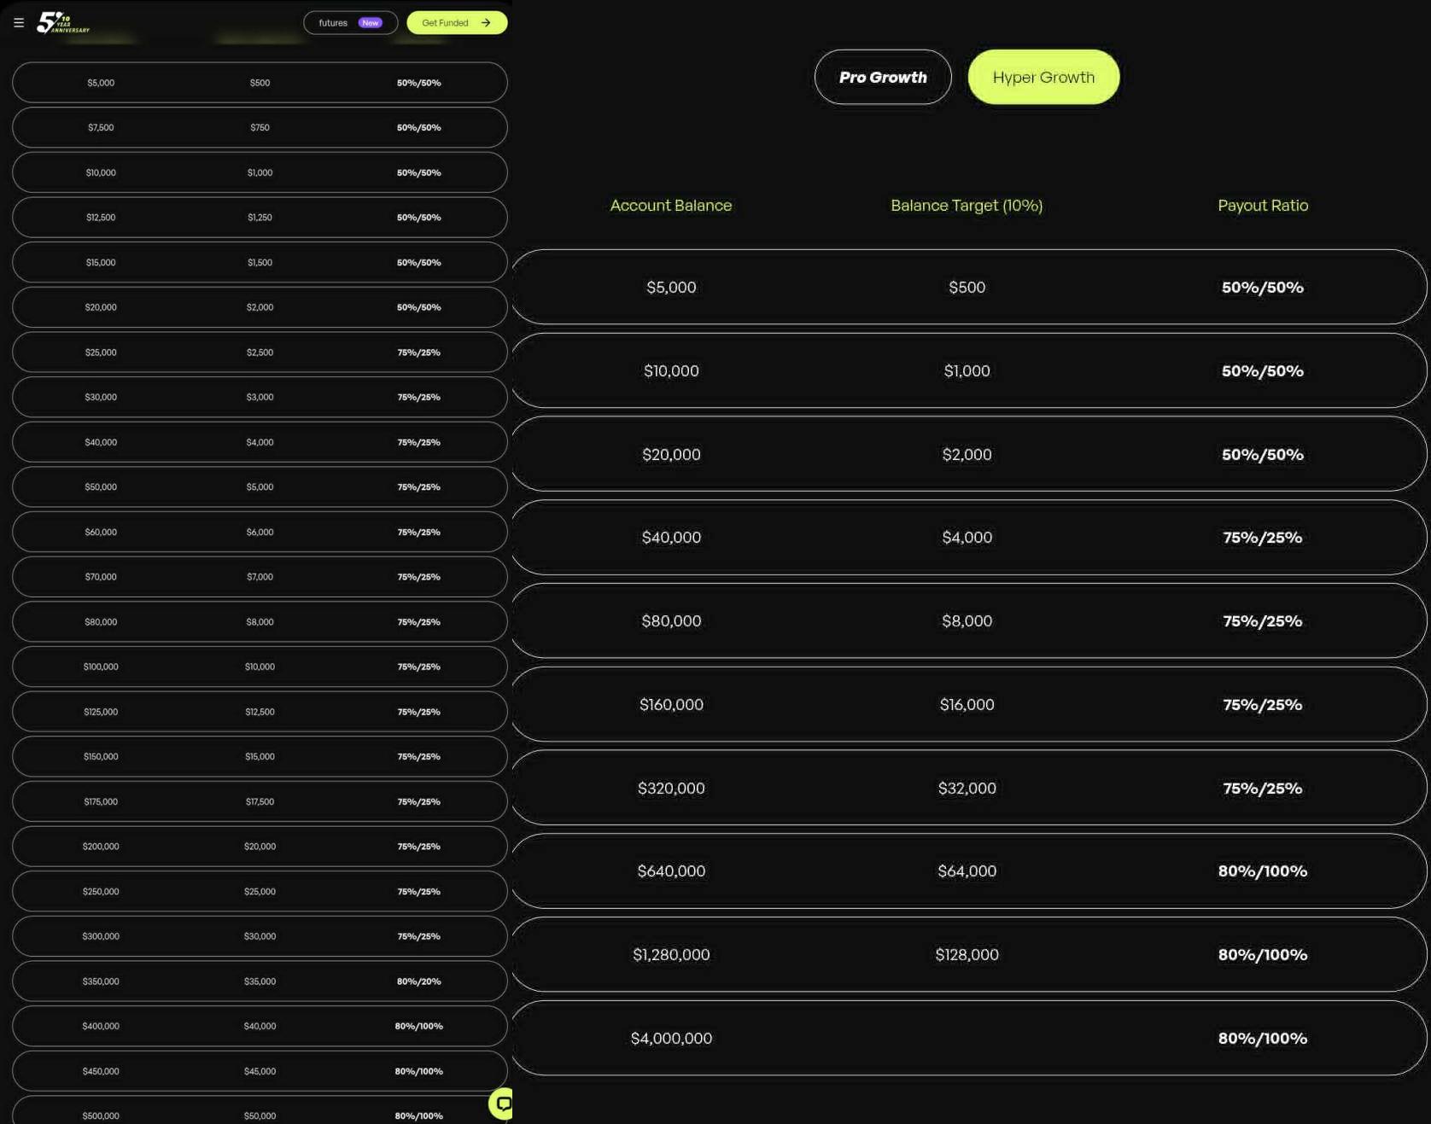Open the hamburger menu

[x=19, y=23]
